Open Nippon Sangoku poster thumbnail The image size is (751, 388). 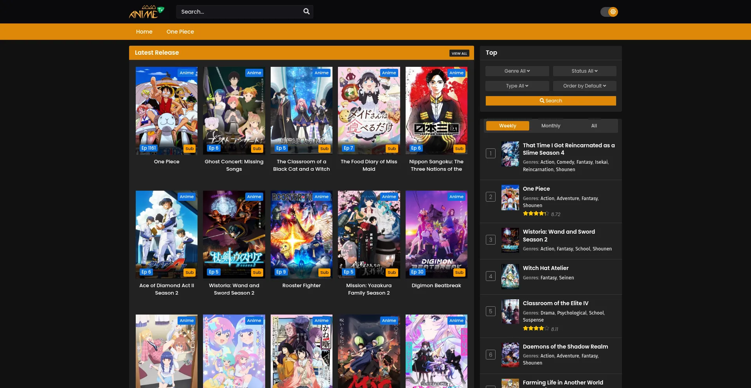[x=437, y=111]
